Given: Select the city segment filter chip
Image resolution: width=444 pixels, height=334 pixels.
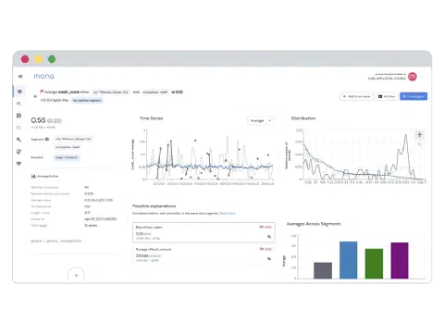Looking at the screenshot, I should coord(73,139).
